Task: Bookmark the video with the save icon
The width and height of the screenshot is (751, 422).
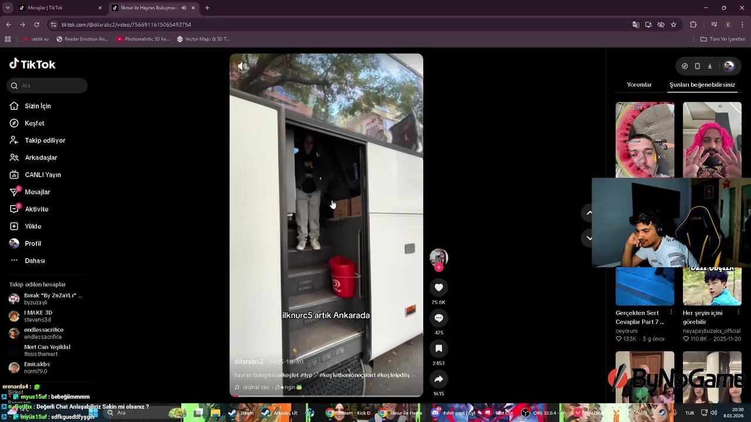Action: (438, 348)
